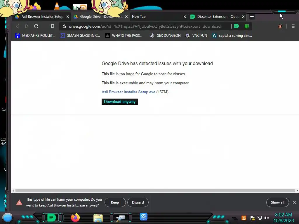
Task: Switch to the Dissenter Extension tab
Action: point(217,17)
